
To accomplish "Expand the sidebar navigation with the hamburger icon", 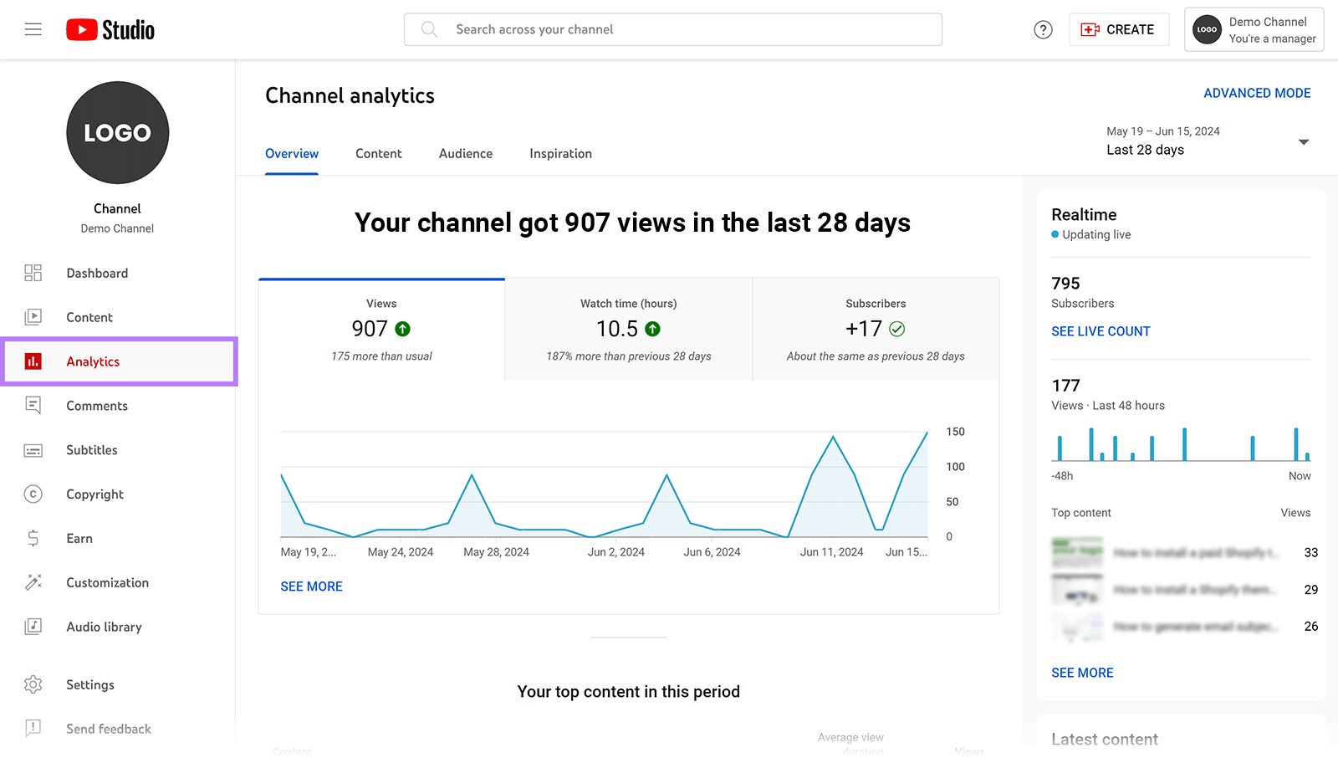I will coord(33,29).
